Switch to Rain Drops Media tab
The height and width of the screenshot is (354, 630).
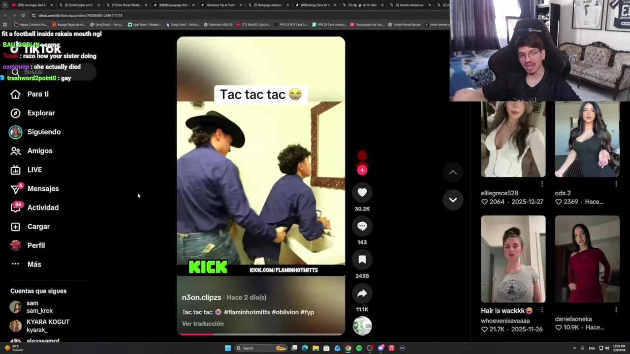tap(126, 5)
